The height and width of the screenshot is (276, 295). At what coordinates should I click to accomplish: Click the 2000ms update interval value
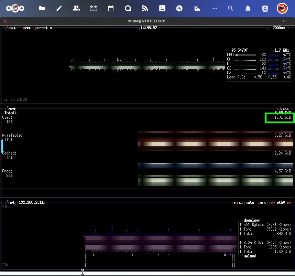click(278, 28)
